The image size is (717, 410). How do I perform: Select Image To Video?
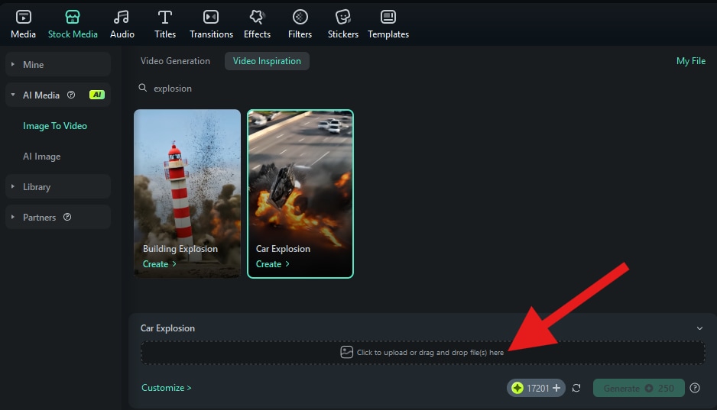pyautogui.click(x=55, y=125)
